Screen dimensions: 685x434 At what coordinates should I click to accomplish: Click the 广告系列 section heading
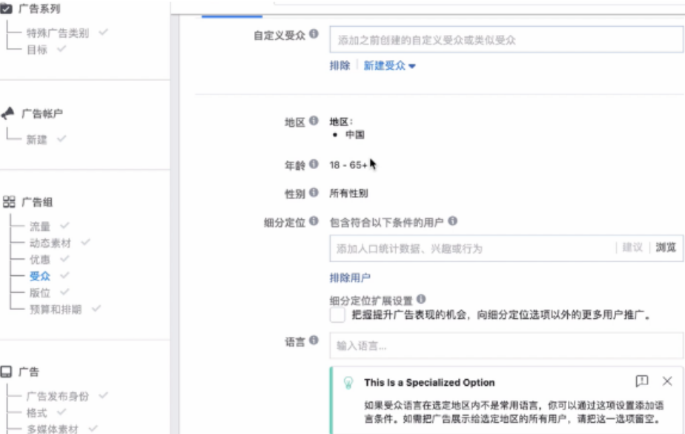(39, 8)
